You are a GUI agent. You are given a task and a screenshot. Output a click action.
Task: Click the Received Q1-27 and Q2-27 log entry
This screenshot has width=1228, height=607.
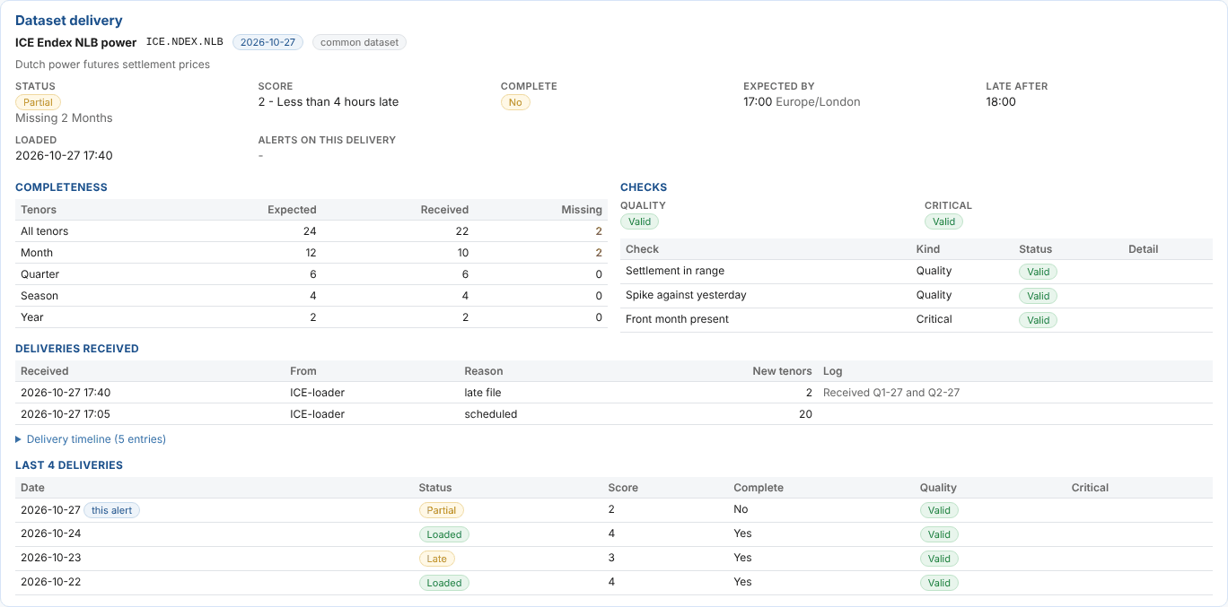click(x=891, y=393)
